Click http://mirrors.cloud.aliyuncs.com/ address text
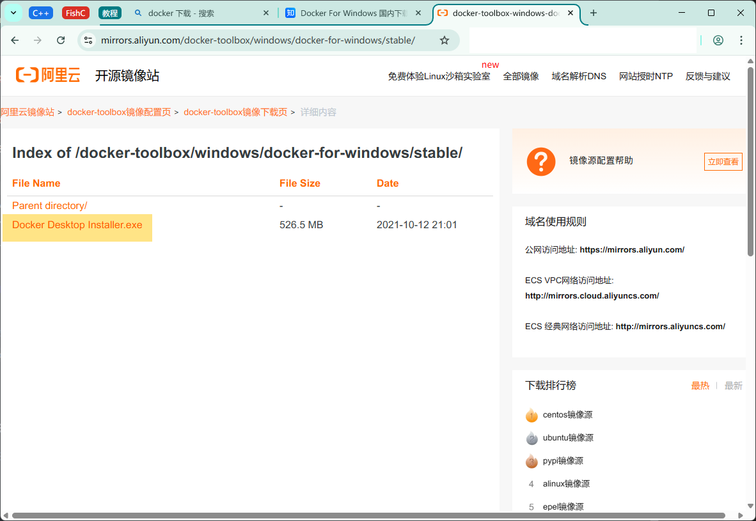This screenshot has height=521, width=756. point(592,296)
